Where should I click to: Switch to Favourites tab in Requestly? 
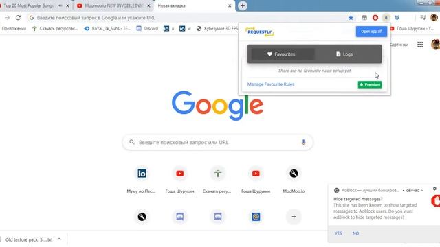click(281, 54)
